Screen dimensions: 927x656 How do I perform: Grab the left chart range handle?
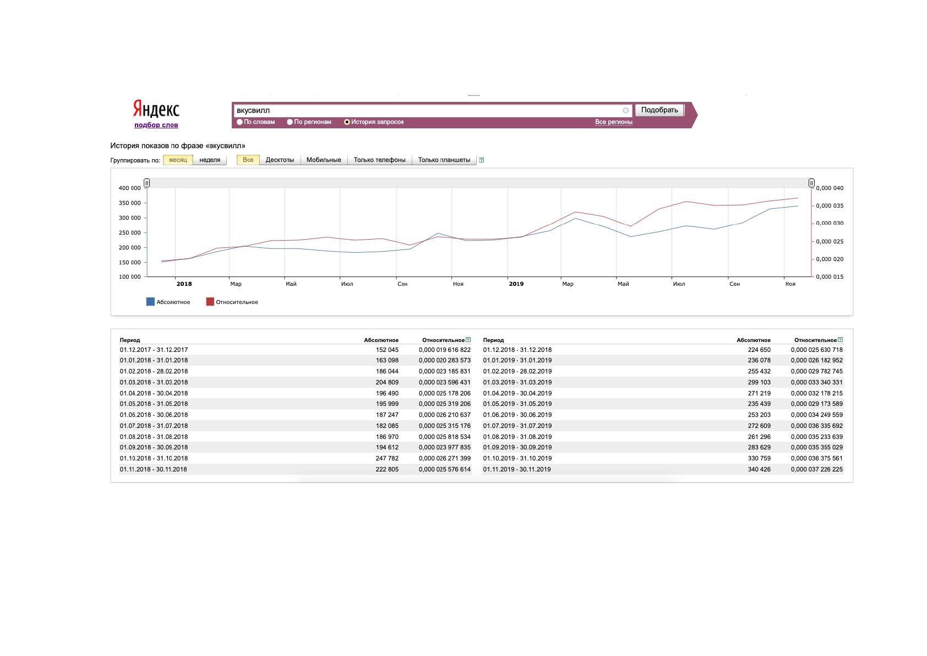coord(146,183)
